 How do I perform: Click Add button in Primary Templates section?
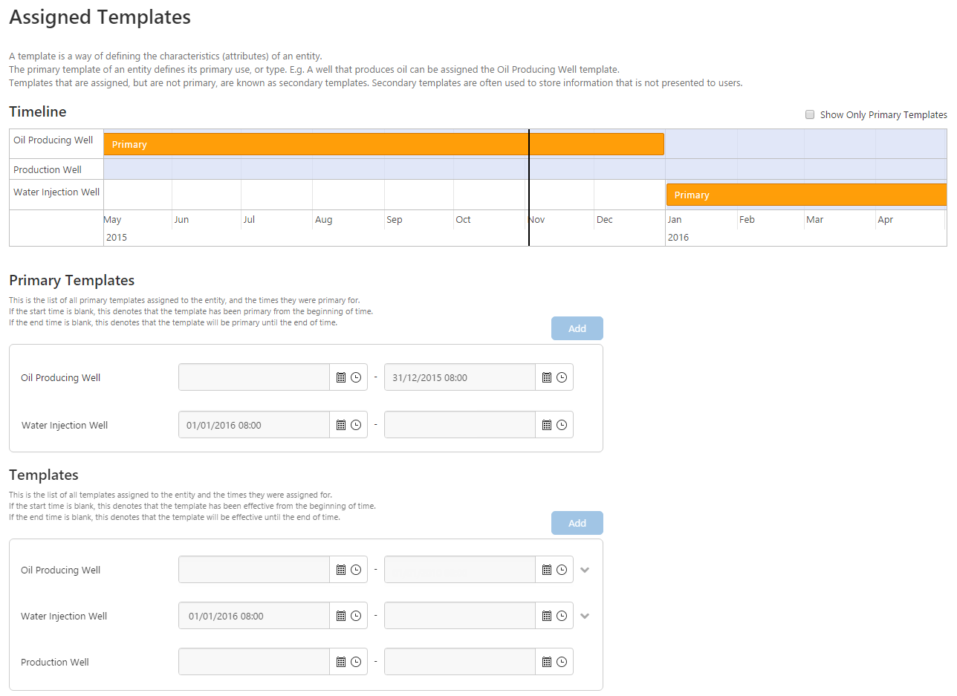[x=577, y=328]
